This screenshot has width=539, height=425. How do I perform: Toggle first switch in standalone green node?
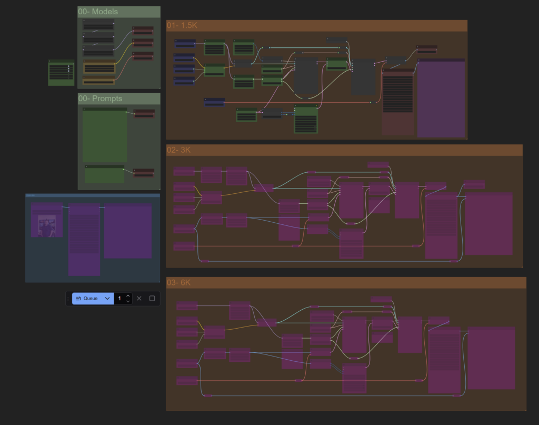pos(68,67)
